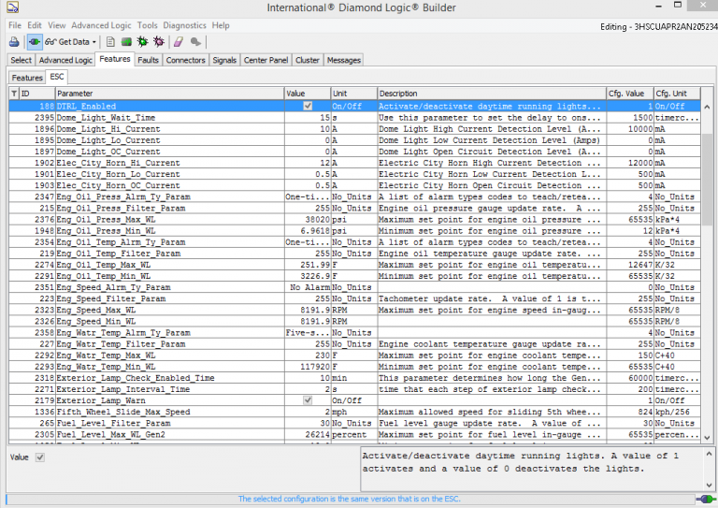Screen dimensions: 718x508
Task: Sort by the Value column header
Action: [x=308, y=94]
